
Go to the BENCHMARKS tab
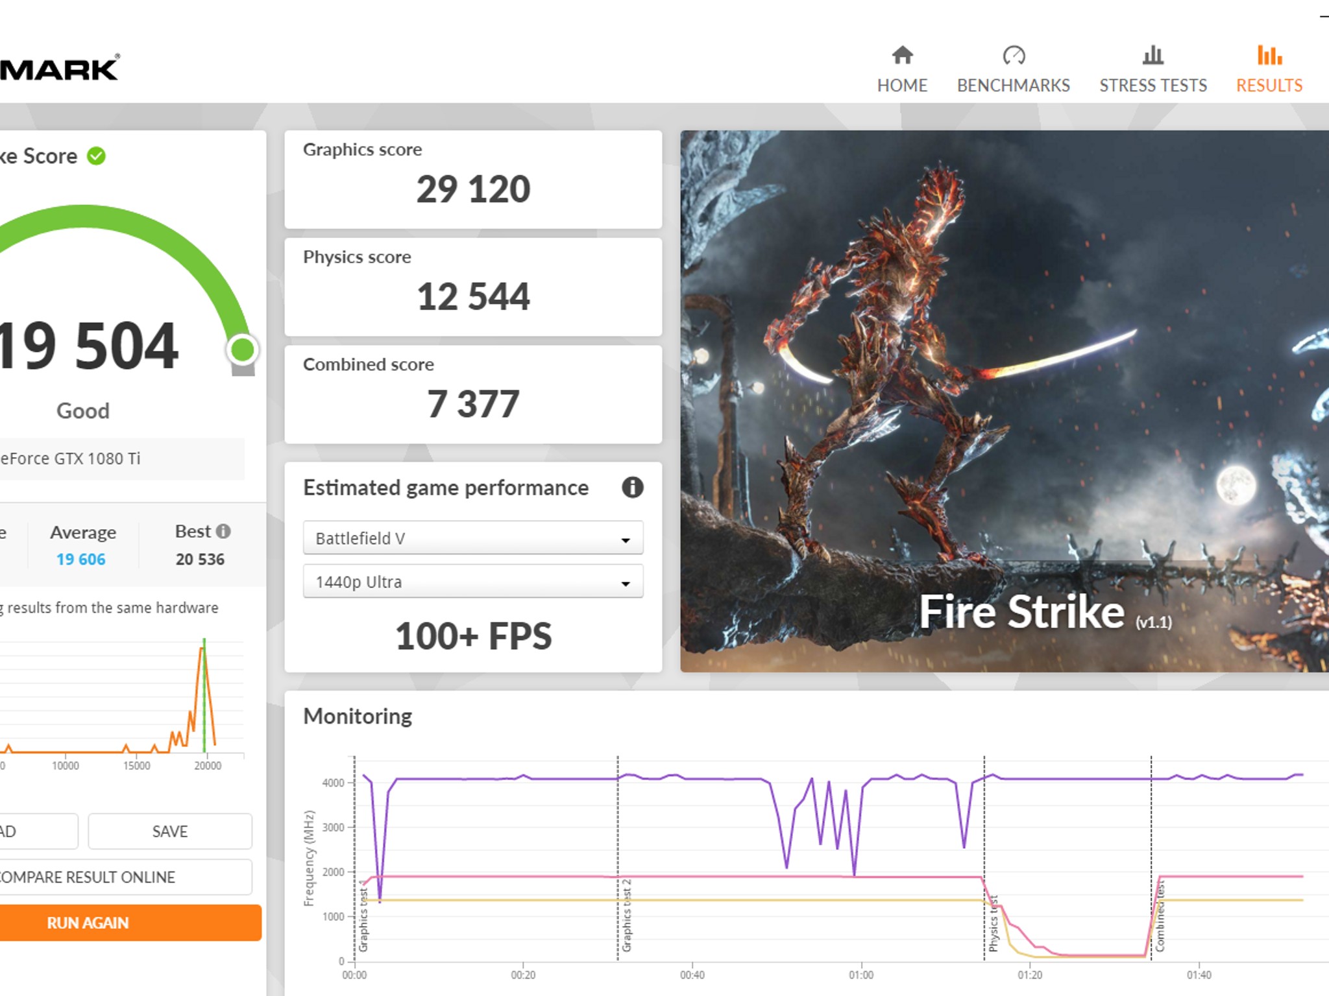point(1013,85)
